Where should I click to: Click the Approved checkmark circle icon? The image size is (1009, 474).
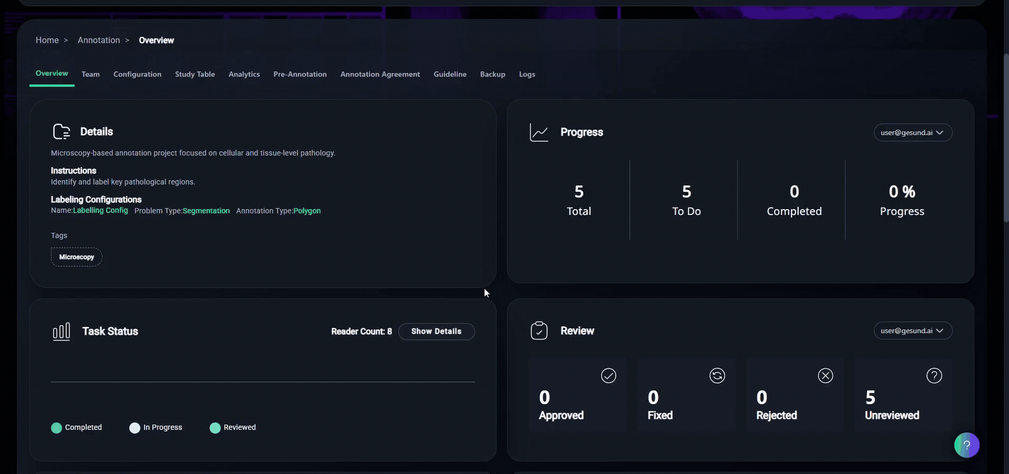[x=609, y=376]
